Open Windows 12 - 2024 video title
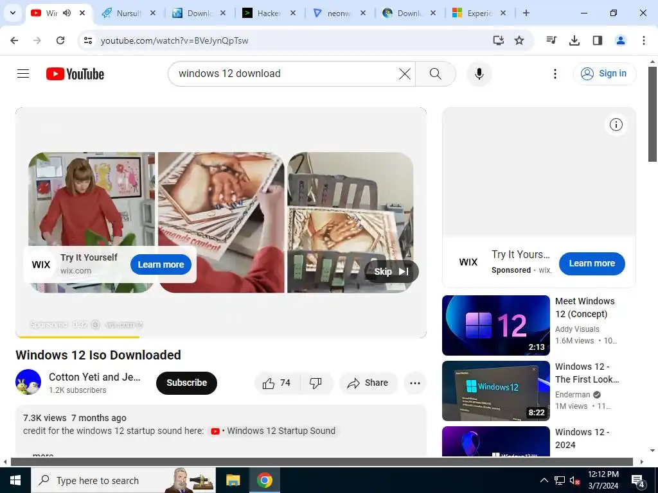The height and width of the screenshot is (493, 658). coord(582,438)
